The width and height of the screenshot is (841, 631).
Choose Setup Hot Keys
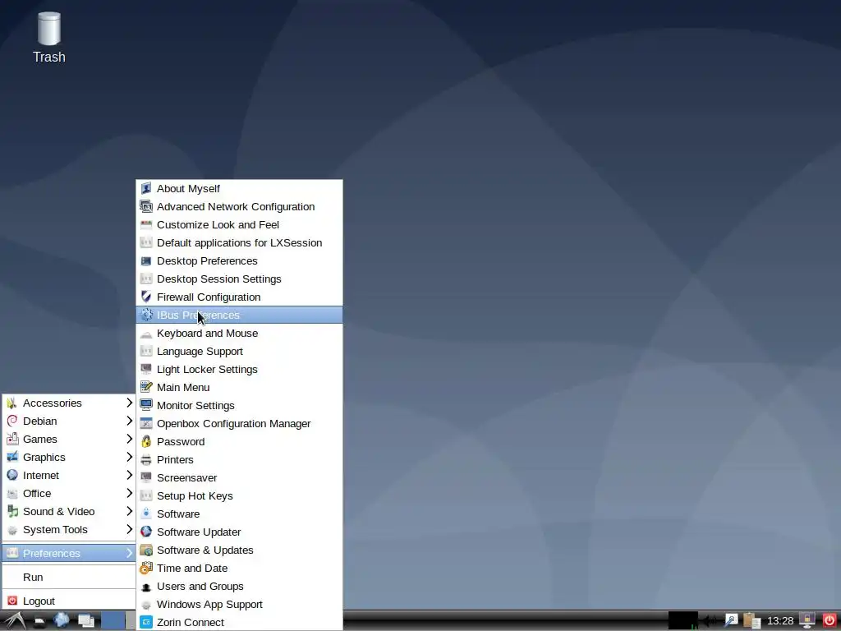[239, 496]
